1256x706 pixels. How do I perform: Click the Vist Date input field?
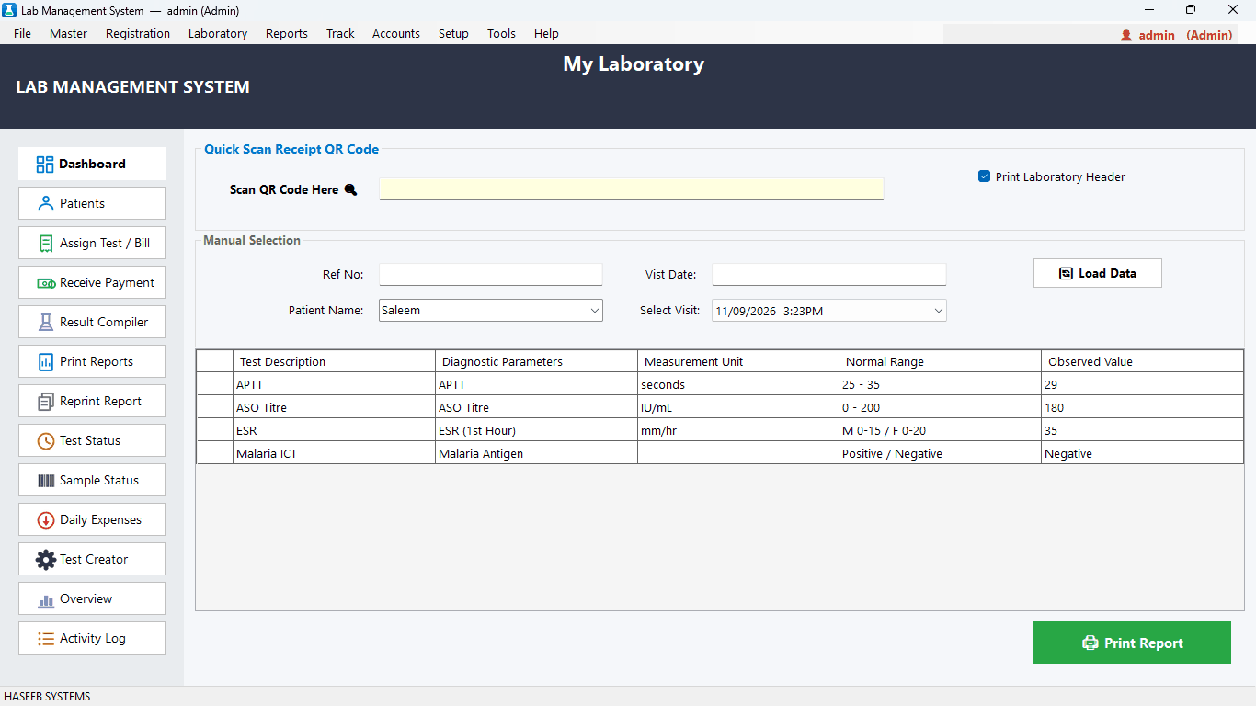click(x=828, y=275)
